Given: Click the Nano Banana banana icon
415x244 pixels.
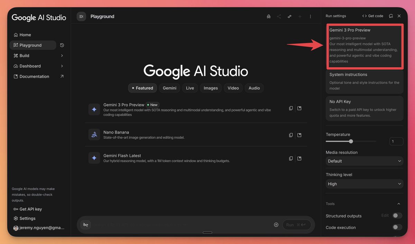Looking at the screenshot, I should (94, 135).
